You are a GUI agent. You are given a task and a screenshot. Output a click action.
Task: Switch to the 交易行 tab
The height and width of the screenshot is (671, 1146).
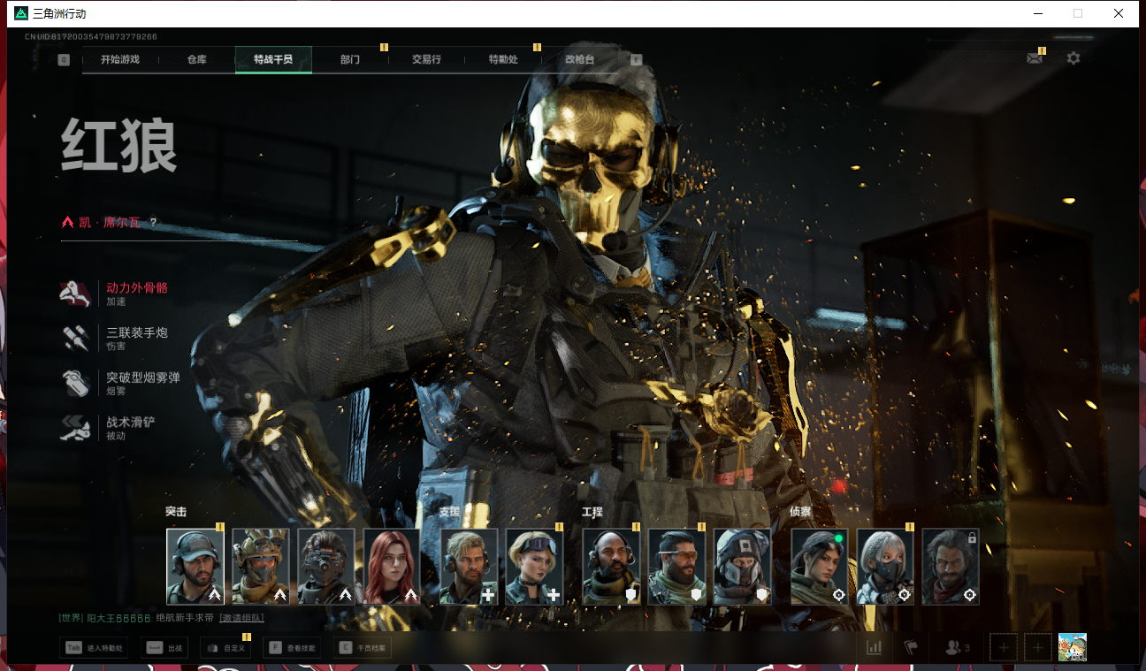pos(426,60)
